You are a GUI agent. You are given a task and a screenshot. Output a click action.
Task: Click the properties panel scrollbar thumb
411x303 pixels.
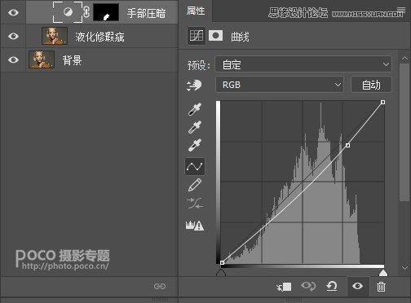pos(404,132)
